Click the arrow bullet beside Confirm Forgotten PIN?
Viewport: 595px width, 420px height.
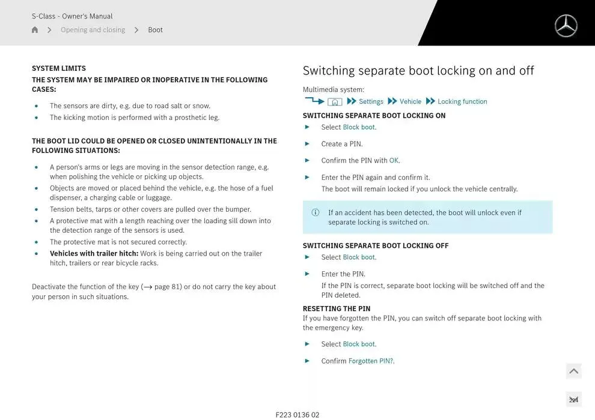(307, 361)
